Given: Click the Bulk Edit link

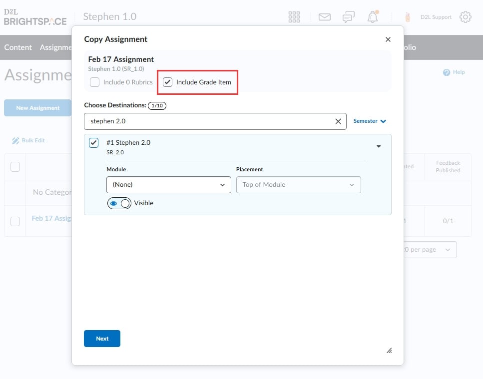Looking at the screenshot, I should pyautogui.click(x=33, y=141).
